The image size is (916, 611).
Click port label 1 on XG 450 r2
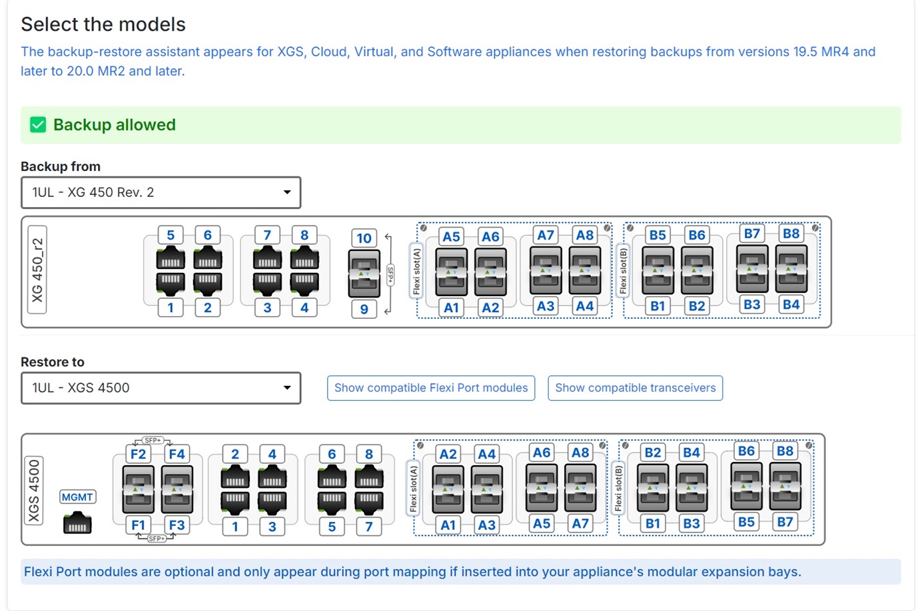(171, 307)
